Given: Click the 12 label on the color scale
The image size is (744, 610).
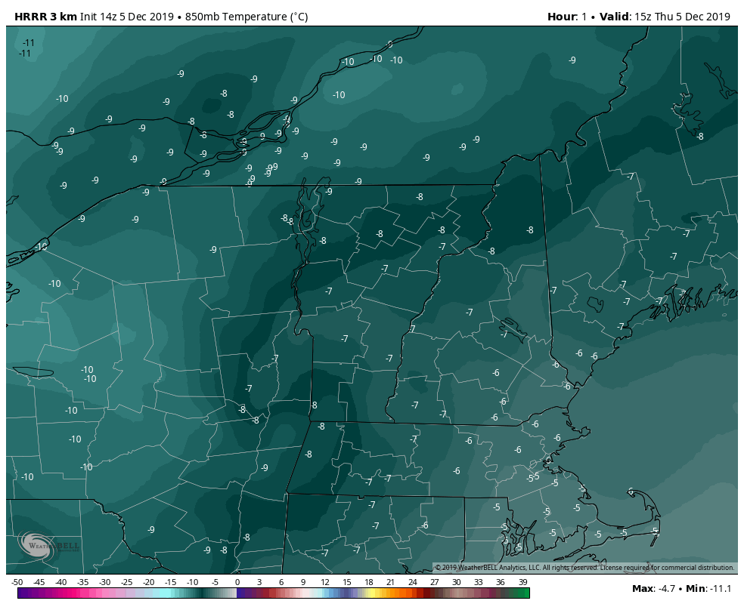Looking at the screenshot, I should [325, 582].
